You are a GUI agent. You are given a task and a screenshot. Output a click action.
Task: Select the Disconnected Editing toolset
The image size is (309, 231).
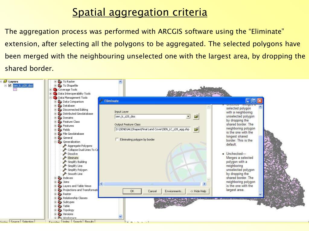[75, 109]
